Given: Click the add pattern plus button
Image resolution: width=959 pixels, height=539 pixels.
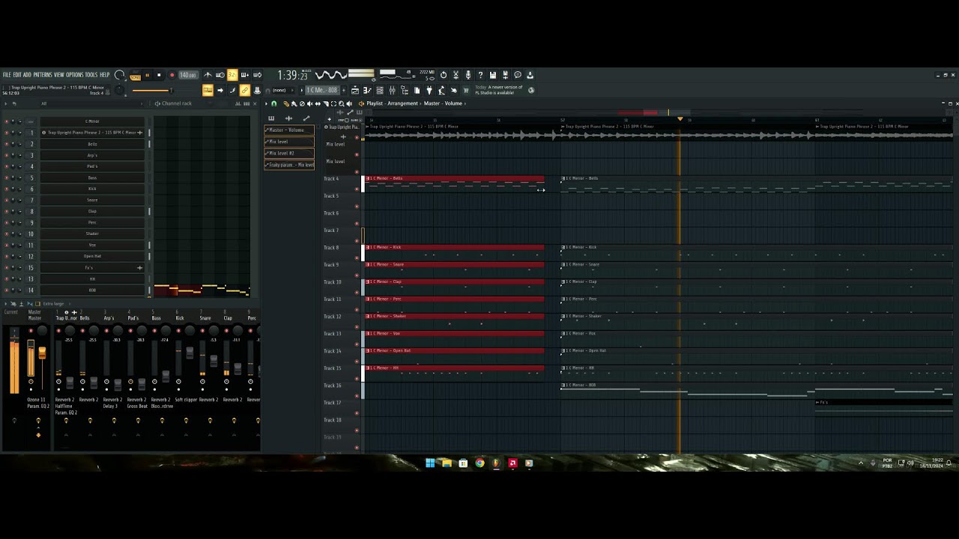Looking at the screenshot, I should pyautogui.click(x=343, y=90).
